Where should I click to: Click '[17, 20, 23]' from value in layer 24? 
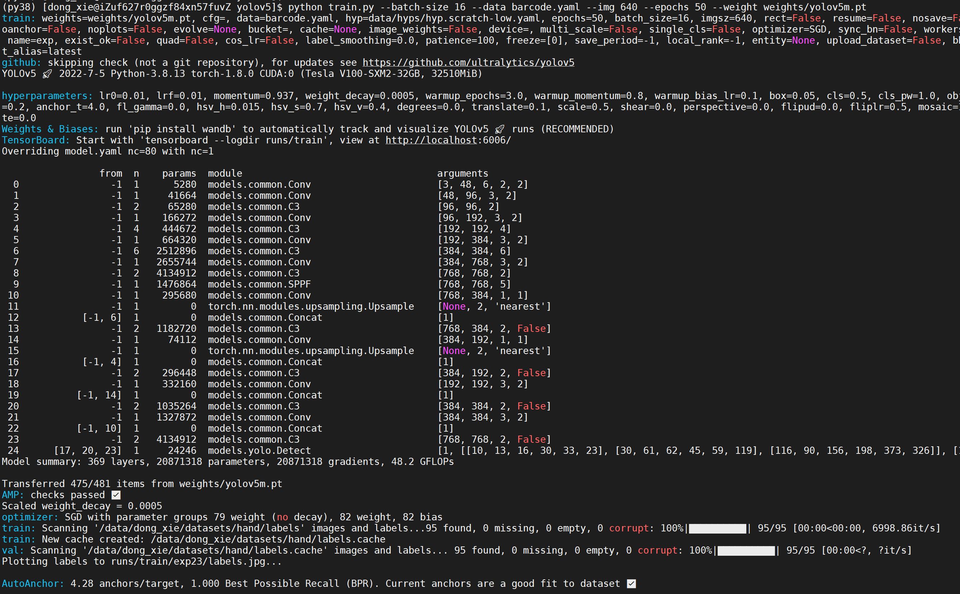tap(88, 451)
